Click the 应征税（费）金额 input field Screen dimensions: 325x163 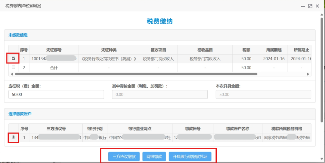[56, 95]
